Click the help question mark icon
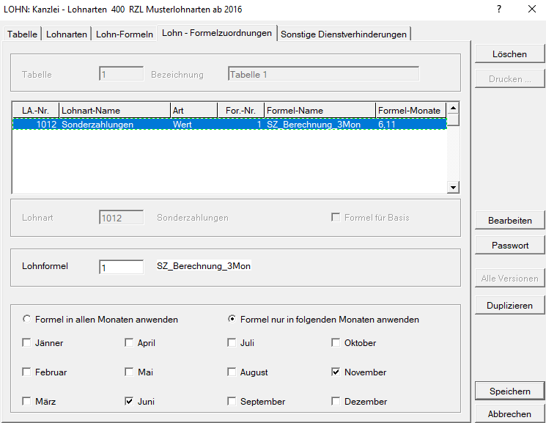The image size is (546, 423). 499,10
